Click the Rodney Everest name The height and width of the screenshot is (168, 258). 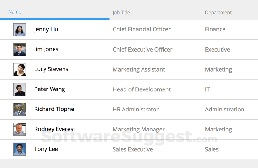55,129
